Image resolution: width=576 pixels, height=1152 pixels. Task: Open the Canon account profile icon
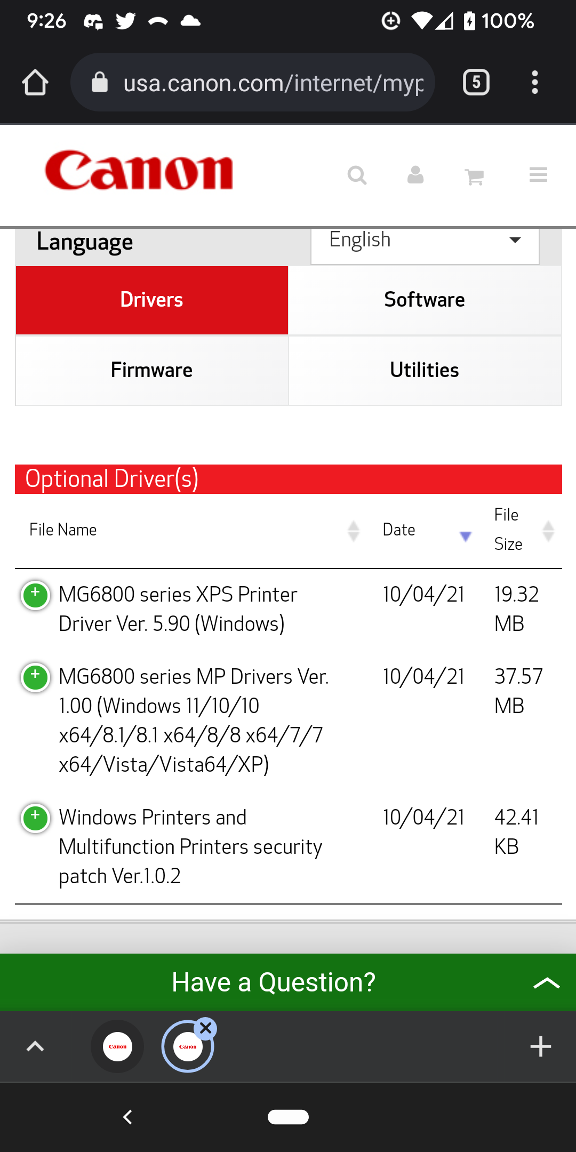415,175
